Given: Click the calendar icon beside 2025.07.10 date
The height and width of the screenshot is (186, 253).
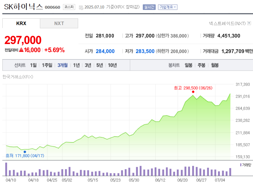Looking at the screenshot, I should coord(81,7).
